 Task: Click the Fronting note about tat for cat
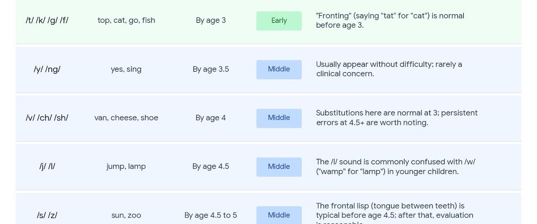[x=390, y=20]
